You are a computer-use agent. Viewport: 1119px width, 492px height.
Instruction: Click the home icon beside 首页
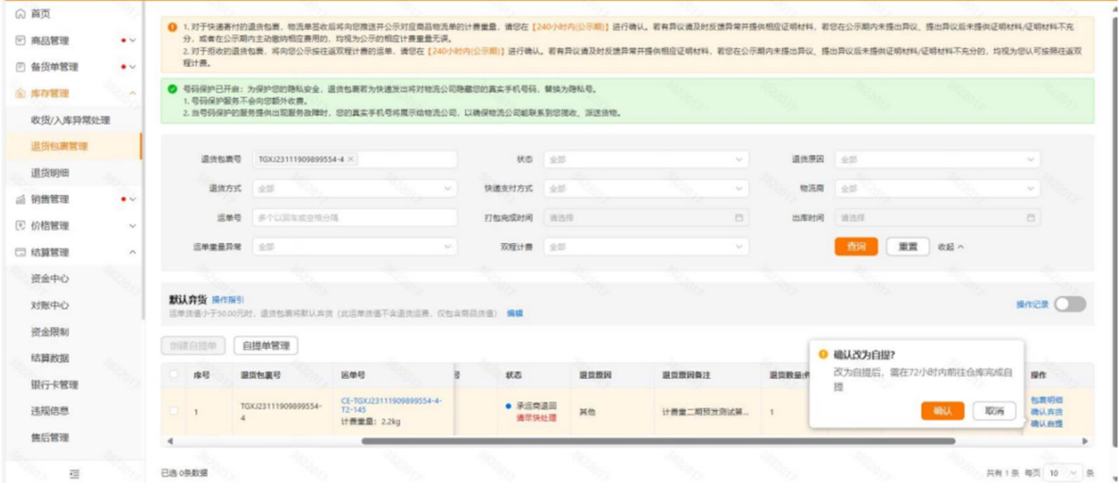(x=20, y=14)
